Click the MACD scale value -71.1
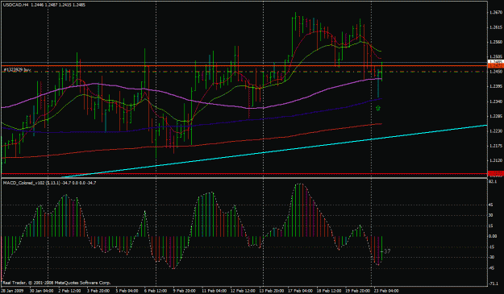The width and height of the screenshot is (504, 294). (494, 284)
